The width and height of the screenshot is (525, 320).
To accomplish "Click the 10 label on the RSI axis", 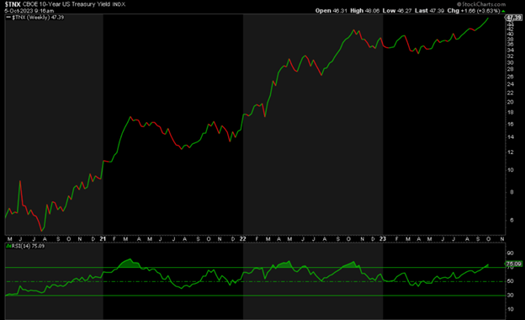I will click(x=510, y=309).
